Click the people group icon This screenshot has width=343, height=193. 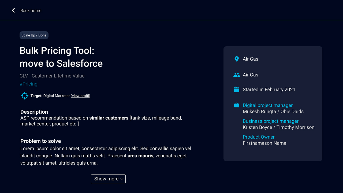[237, 75]
